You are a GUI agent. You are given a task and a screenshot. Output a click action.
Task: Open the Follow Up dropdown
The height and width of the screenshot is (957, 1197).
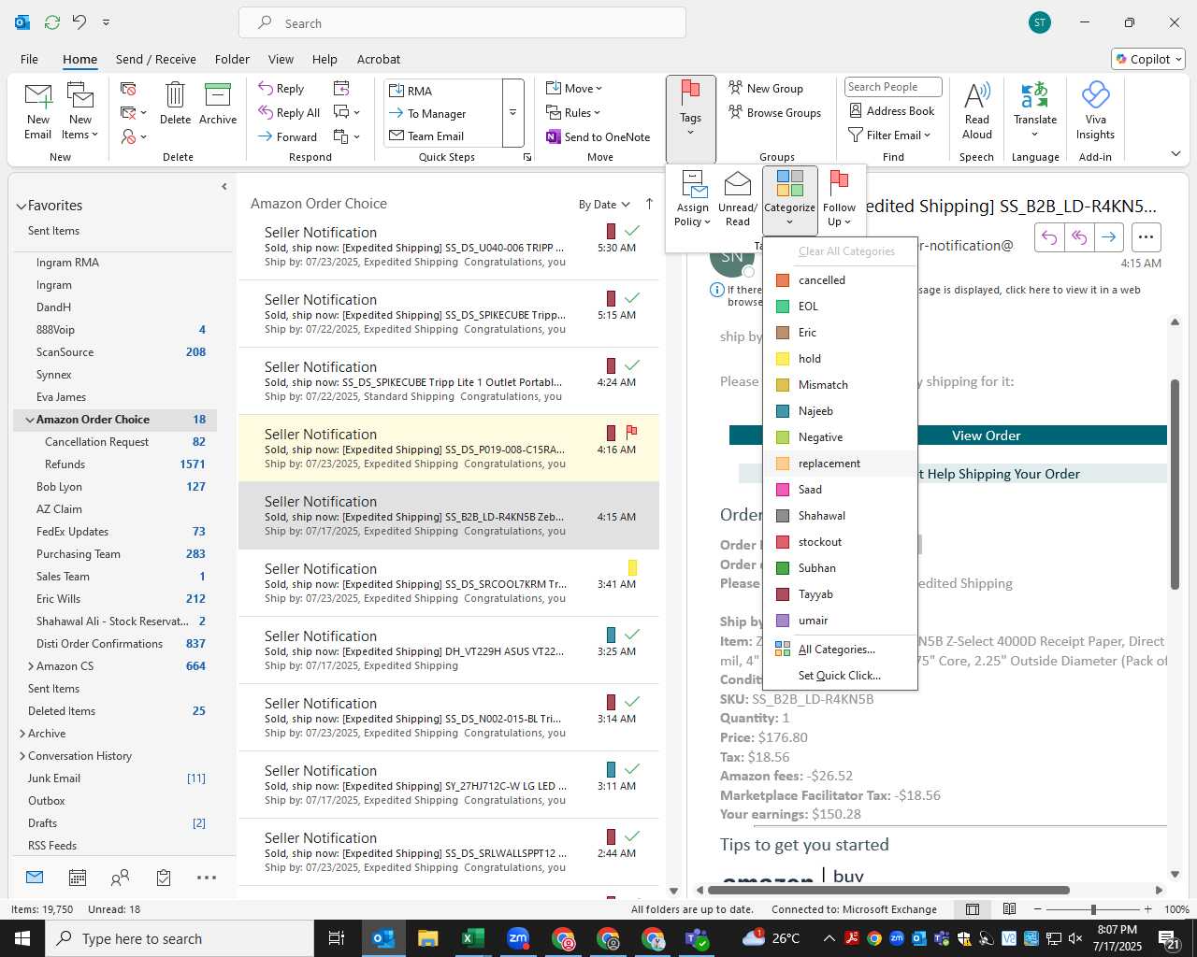pos(840,199)
